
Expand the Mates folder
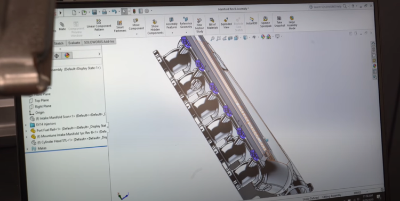pos(27,148)
